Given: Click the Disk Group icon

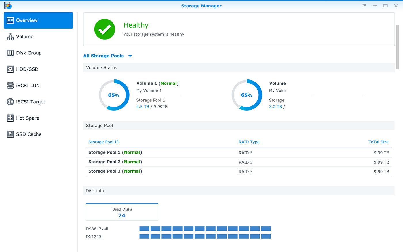Looking at the screenshot, I should (x=10, y=53).
